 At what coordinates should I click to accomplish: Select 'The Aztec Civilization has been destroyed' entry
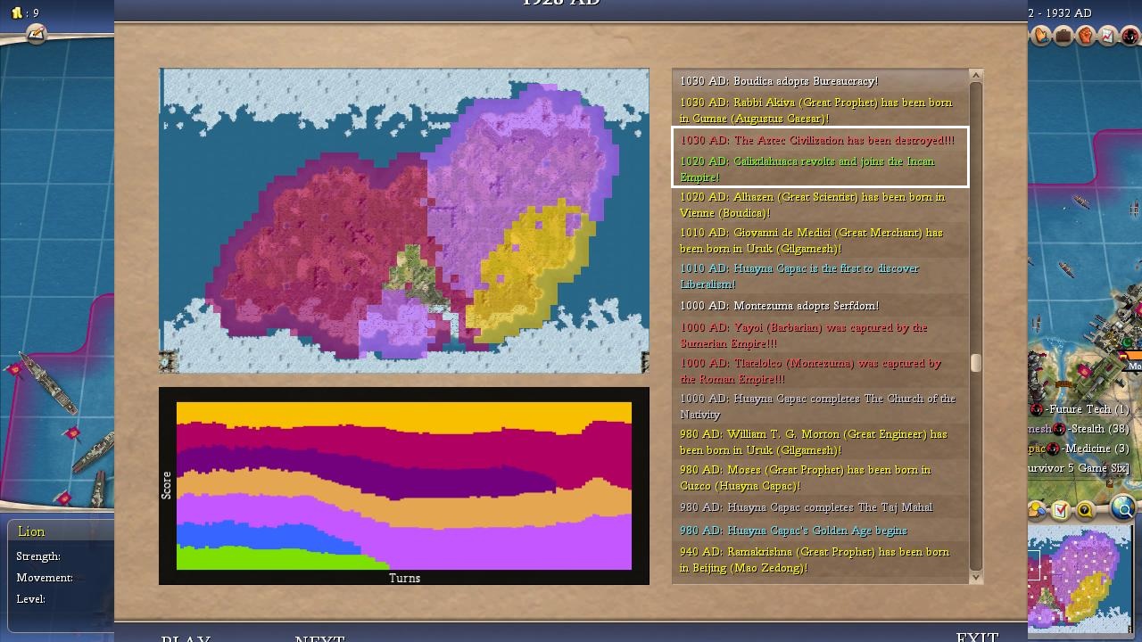820,140
